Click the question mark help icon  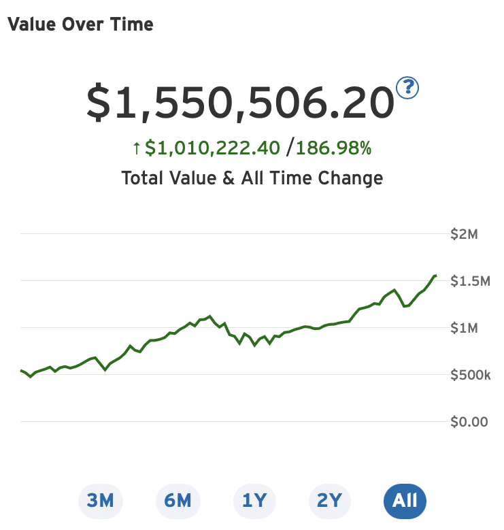click(x=408, y=88)
